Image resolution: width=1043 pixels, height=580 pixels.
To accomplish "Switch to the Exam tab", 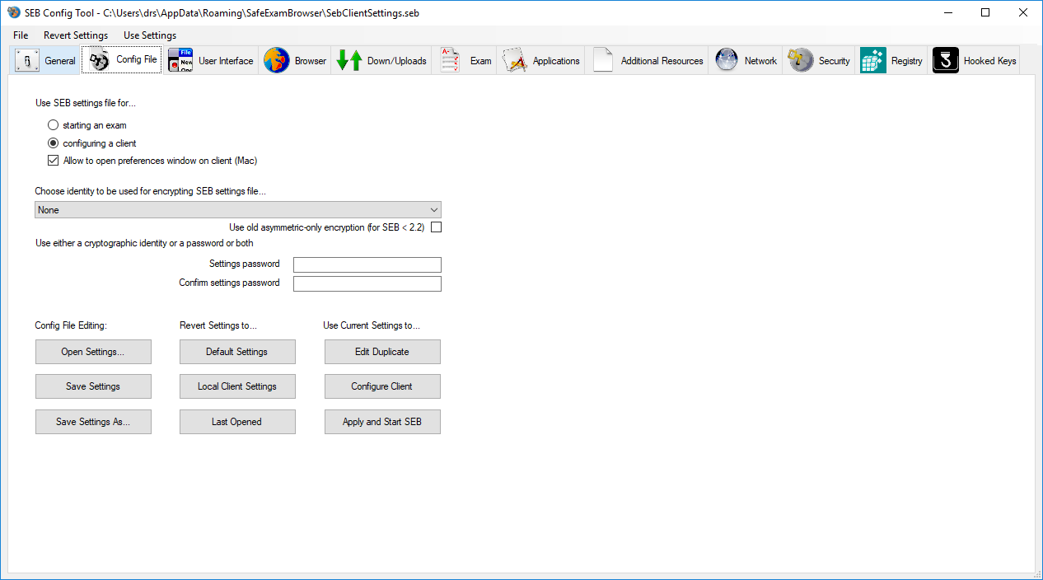I will point(465,61).
